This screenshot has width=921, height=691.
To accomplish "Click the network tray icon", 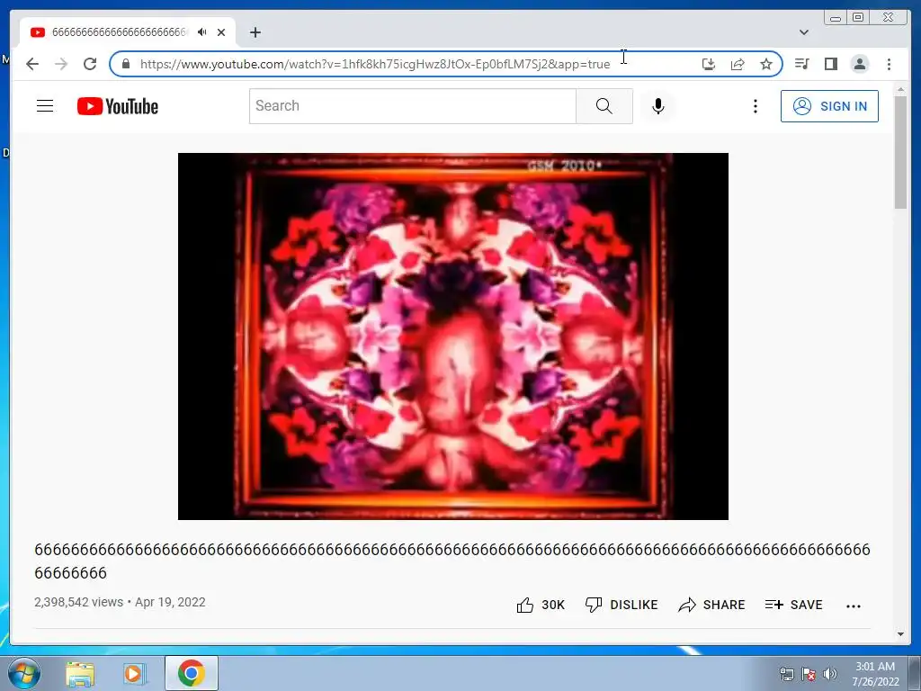I will pyautogui.click(x=786, y=674).
